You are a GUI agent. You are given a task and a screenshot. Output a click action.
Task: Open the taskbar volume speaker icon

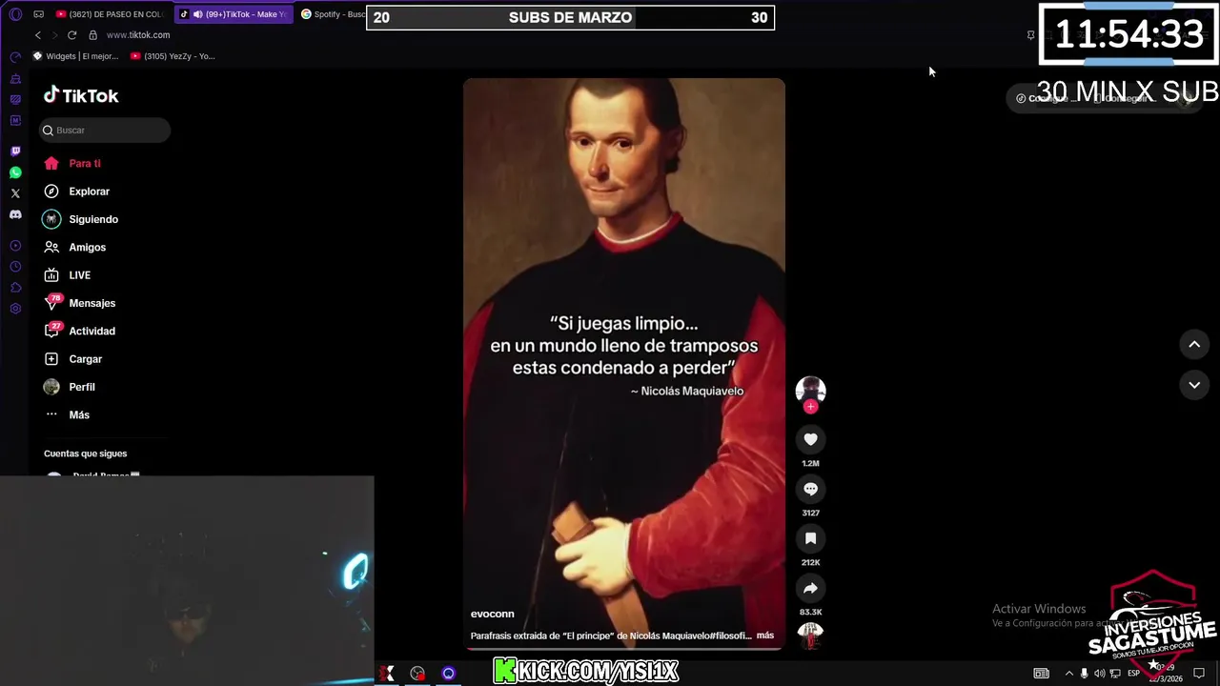tap(1099, 674)
